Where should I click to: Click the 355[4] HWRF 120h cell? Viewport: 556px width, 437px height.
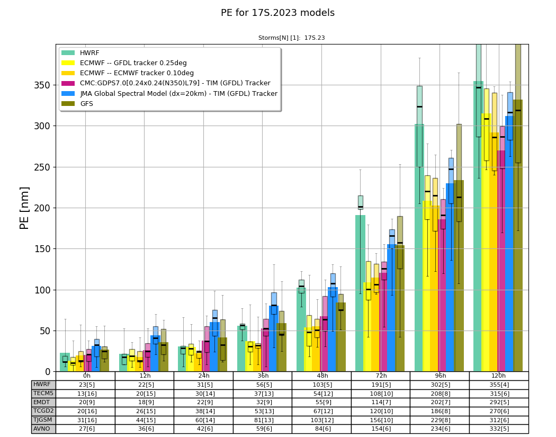(499, 385)
